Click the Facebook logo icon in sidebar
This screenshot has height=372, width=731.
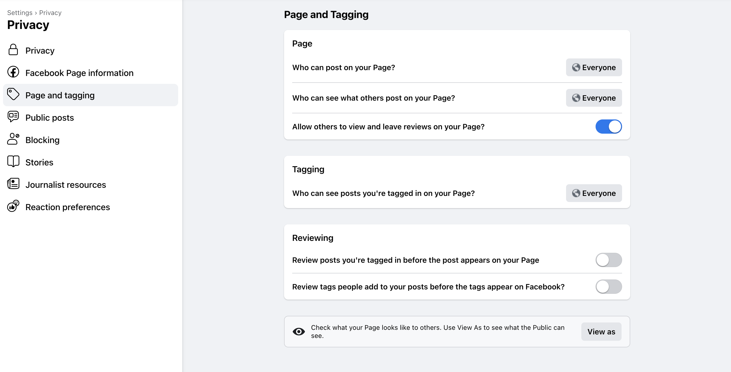13,72
